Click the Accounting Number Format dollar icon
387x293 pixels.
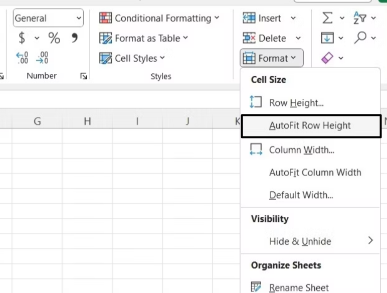[22, 38]
